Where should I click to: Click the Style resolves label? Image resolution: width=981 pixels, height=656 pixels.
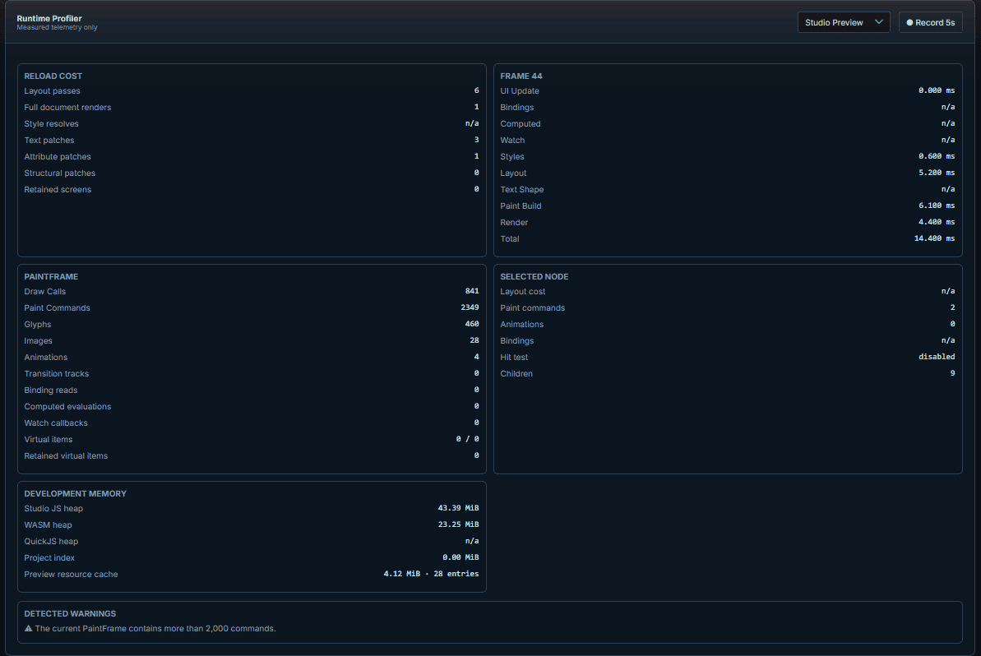(x=51, y=124)
